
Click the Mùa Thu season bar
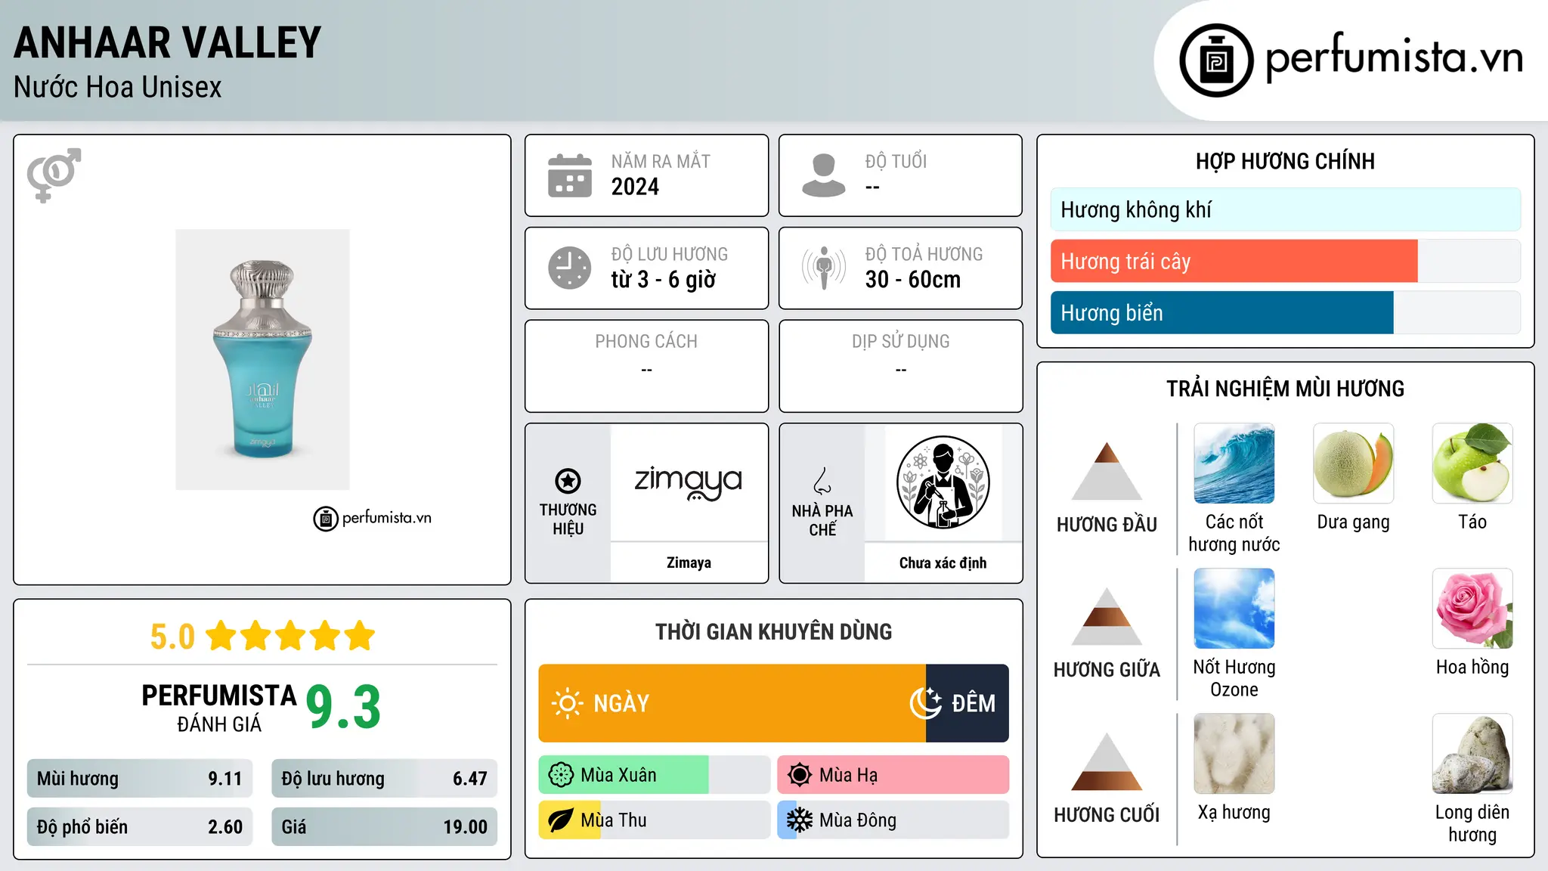655,820
